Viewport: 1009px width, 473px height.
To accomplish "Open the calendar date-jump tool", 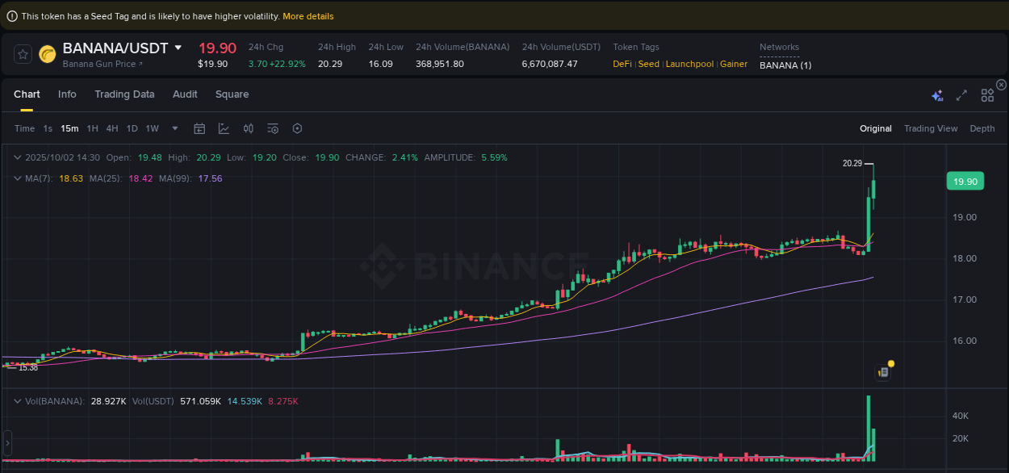I will [x=199, y=128].
